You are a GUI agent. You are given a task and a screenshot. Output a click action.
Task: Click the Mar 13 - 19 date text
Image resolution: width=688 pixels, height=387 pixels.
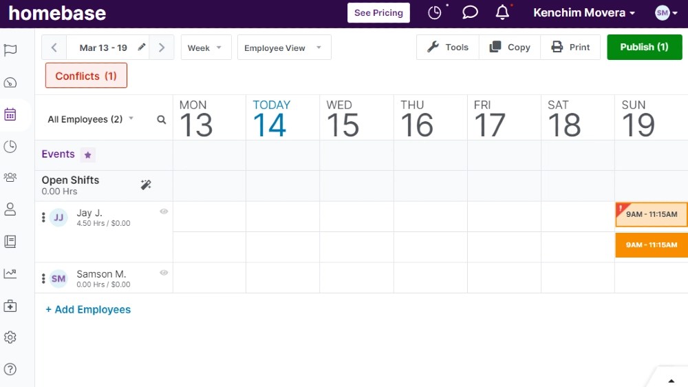[x=103, y=48]
